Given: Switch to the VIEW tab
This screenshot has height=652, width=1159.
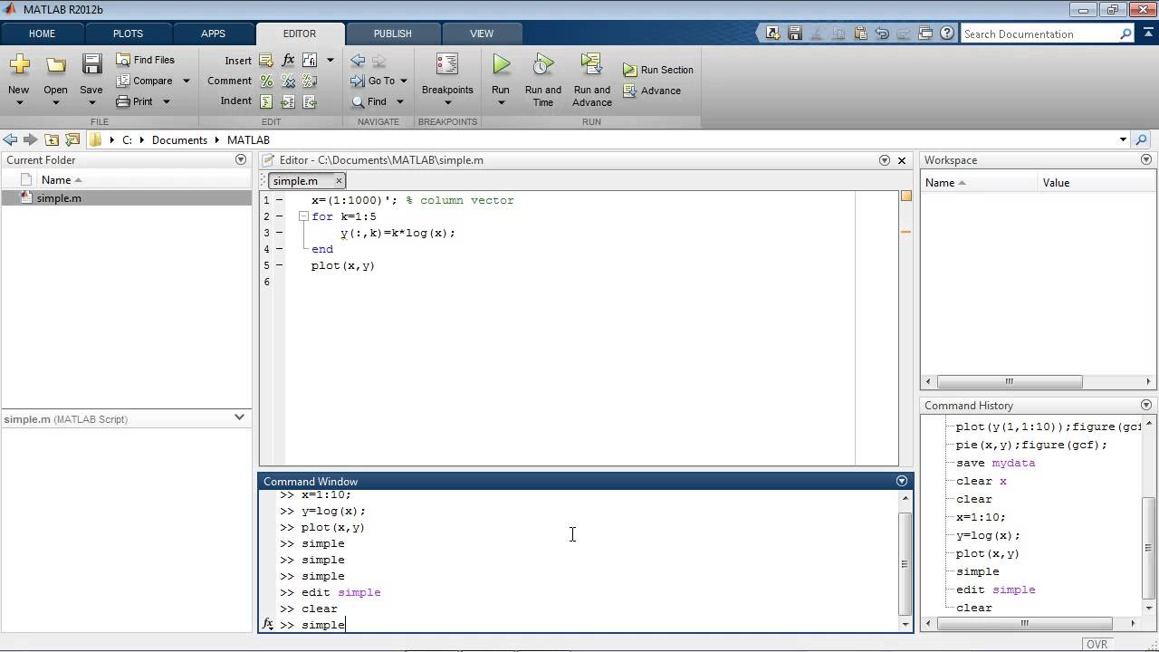Looking at the screenshot, I should [x=482, y=34].
